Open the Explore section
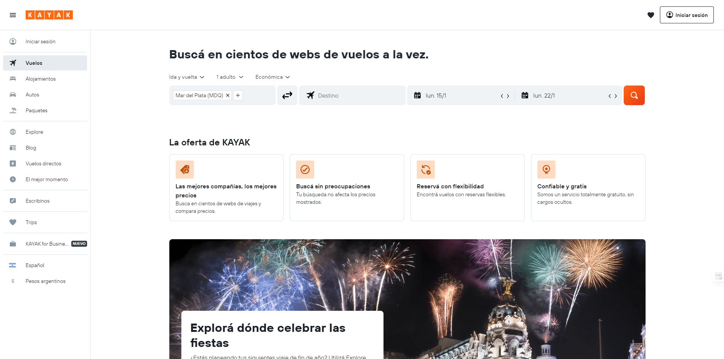The image size is (724, 359). click(34, 132)
